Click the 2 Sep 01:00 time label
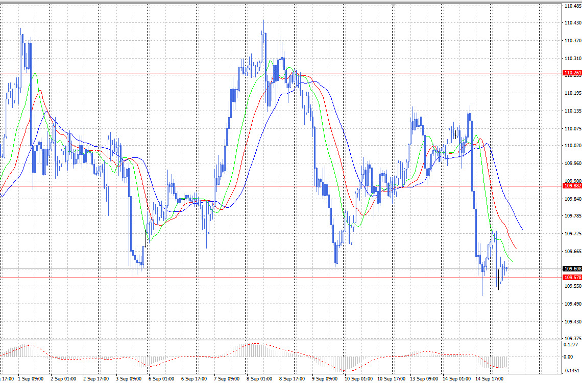This screenshot has width=582, height=384. point(63,379)
